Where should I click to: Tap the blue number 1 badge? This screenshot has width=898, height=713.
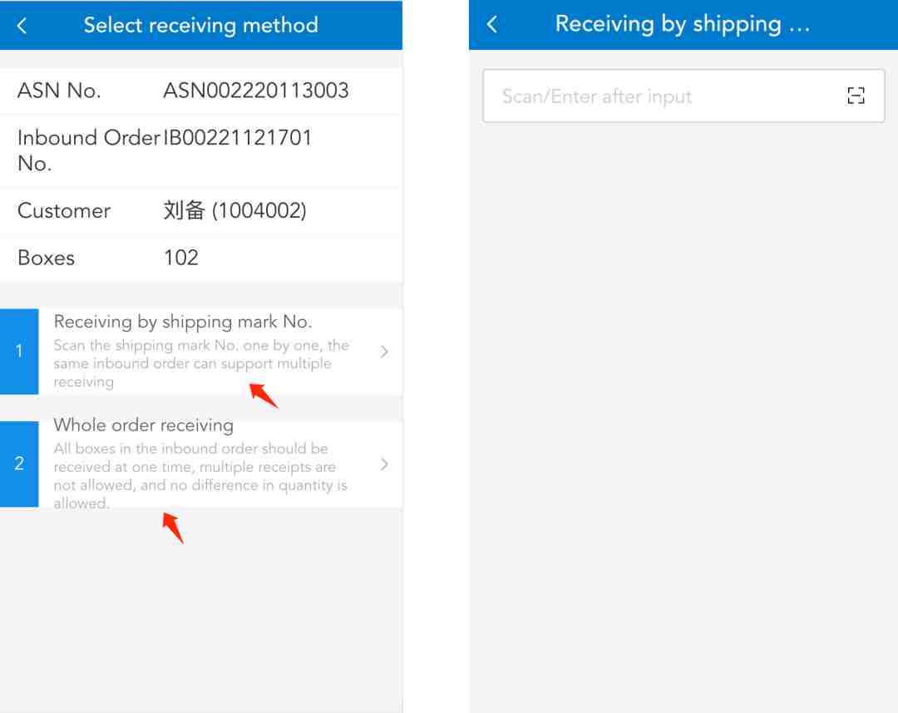point(19,351)
